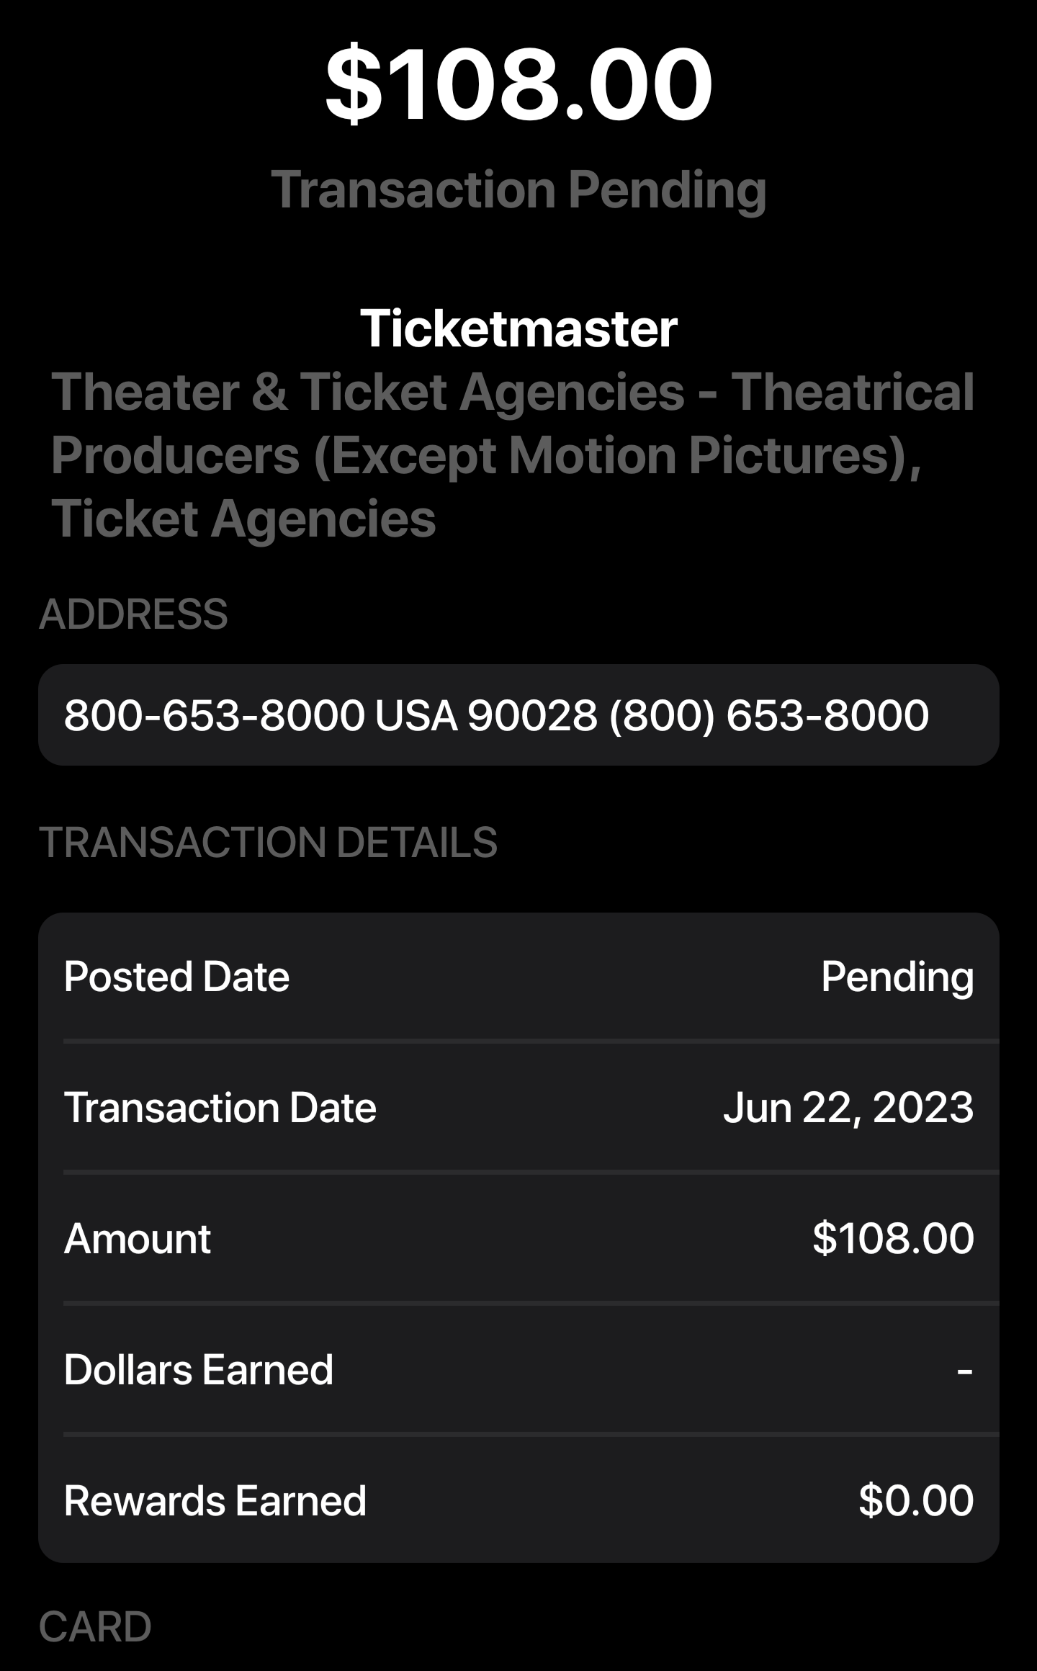Tap the $0.00 Rewards Earned value
Viewport: 1037px width, 1671px height.
916,1501
